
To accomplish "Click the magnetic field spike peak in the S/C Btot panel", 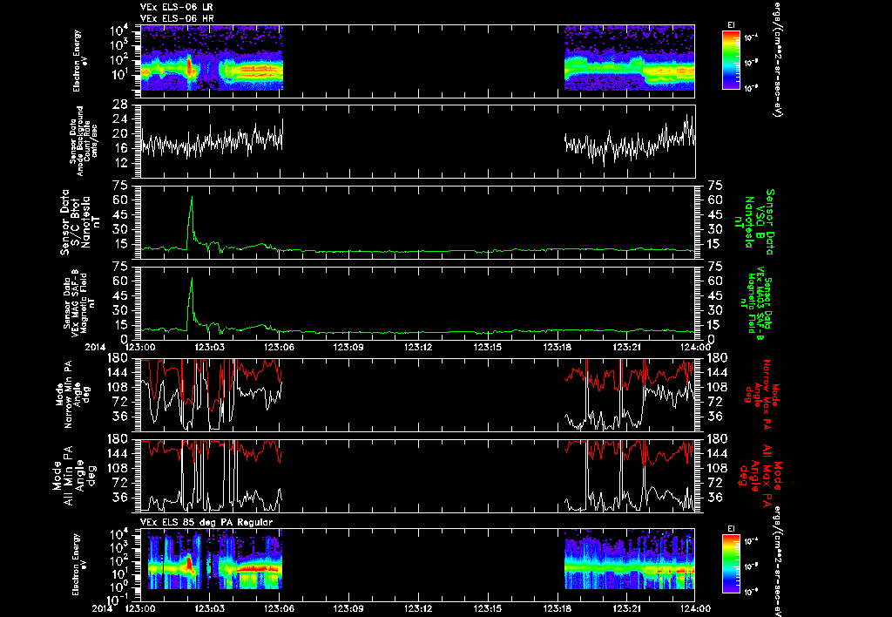I will [x=191, y=197].
